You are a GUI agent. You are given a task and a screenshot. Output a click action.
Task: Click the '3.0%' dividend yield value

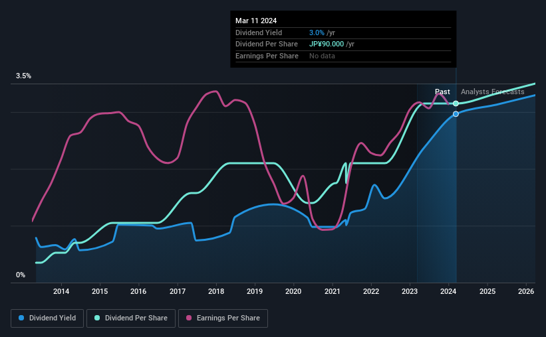pos(317,33)
